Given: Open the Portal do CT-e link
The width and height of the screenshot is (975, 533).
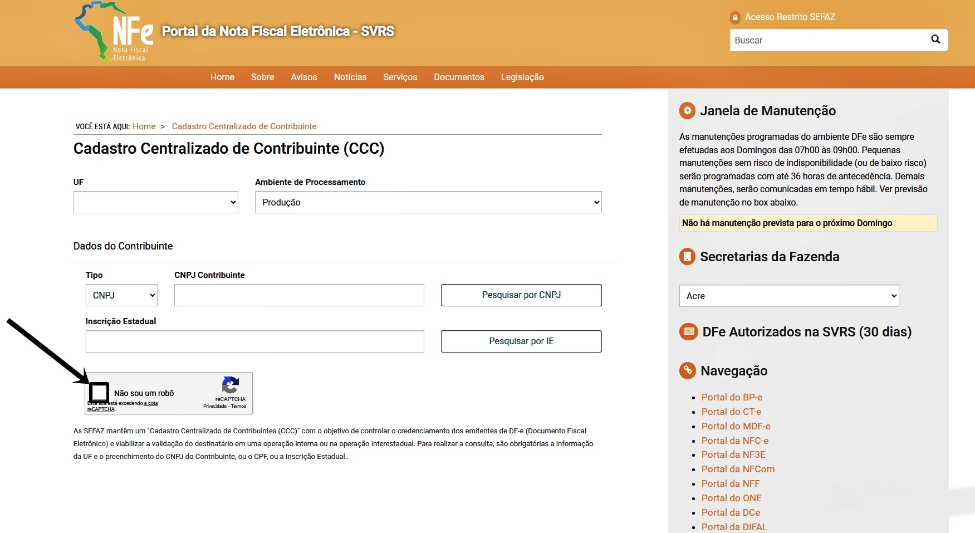Looking at the screenshot, I should coord(731,412).
